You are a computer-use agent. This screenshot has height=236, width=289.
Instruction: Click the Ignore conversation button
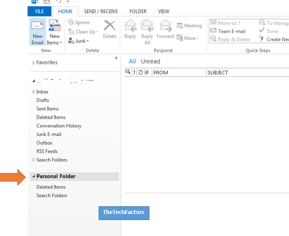79,22
